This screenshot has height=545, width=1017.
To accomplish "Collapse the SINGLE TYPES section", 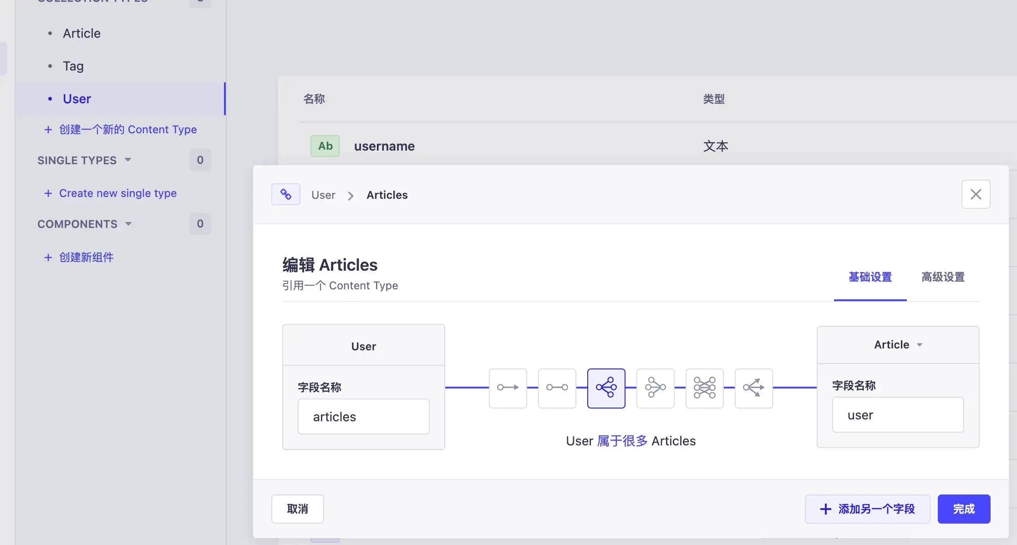I will [128, 160].
